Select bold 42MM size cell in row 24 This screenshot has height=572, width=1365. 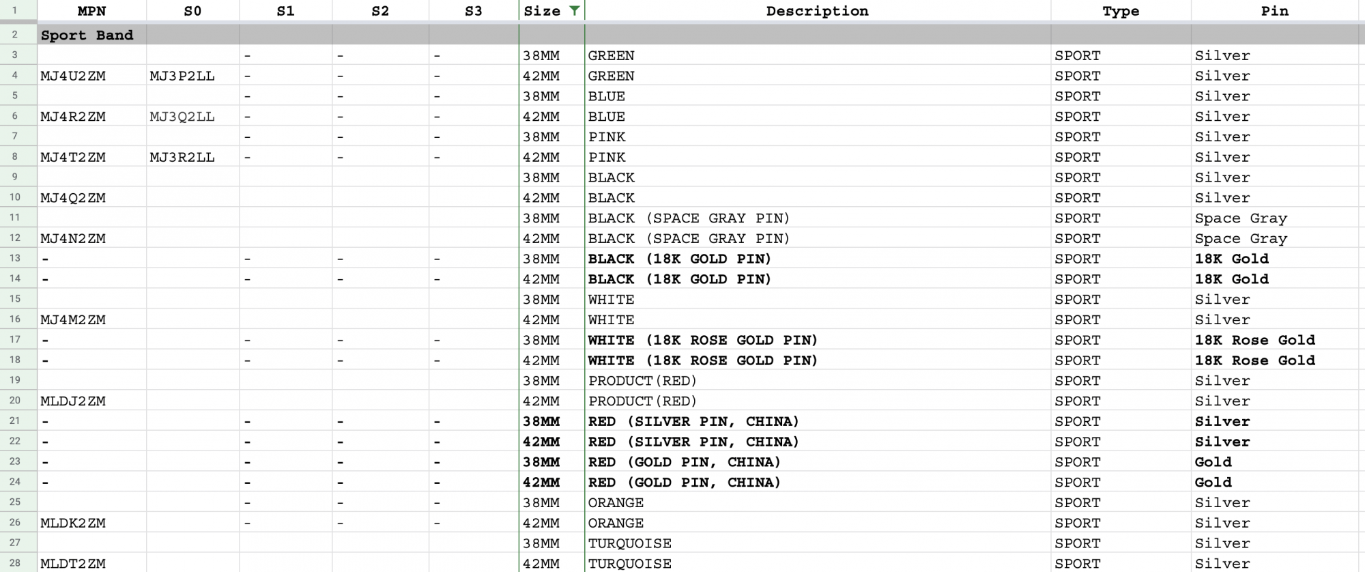click(551, 482)
